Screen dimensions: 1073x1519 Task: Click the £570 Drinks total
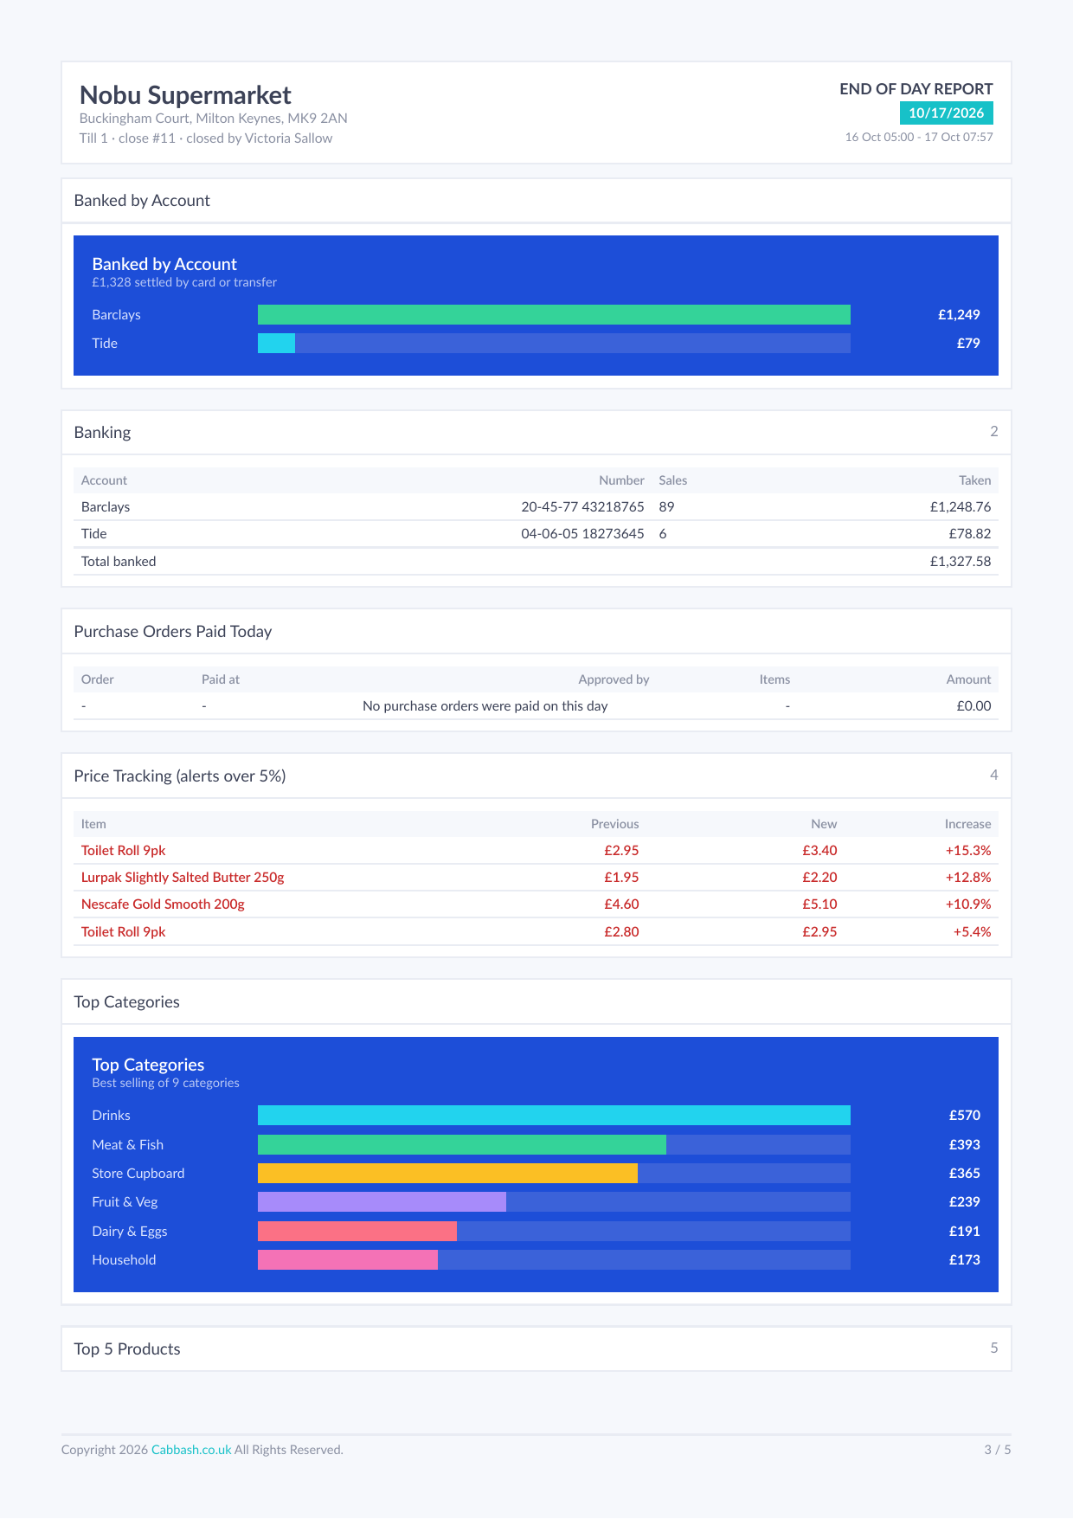click(964, 1116)
